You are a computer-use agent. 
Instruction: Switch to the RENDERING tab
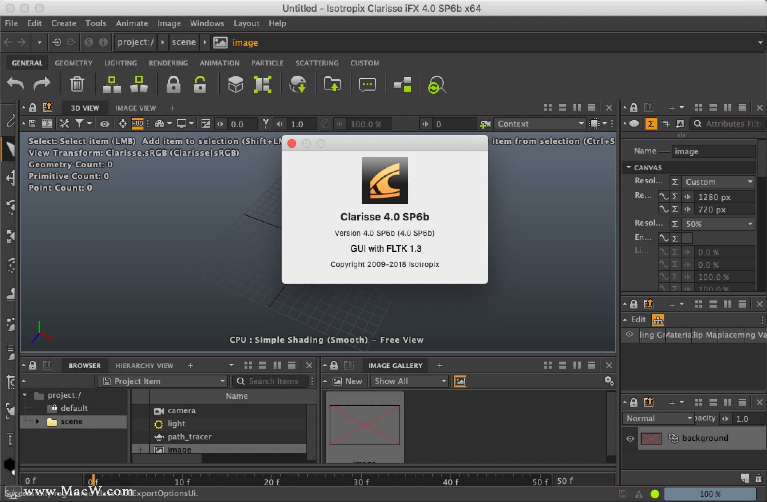click(x=168, y=63)
